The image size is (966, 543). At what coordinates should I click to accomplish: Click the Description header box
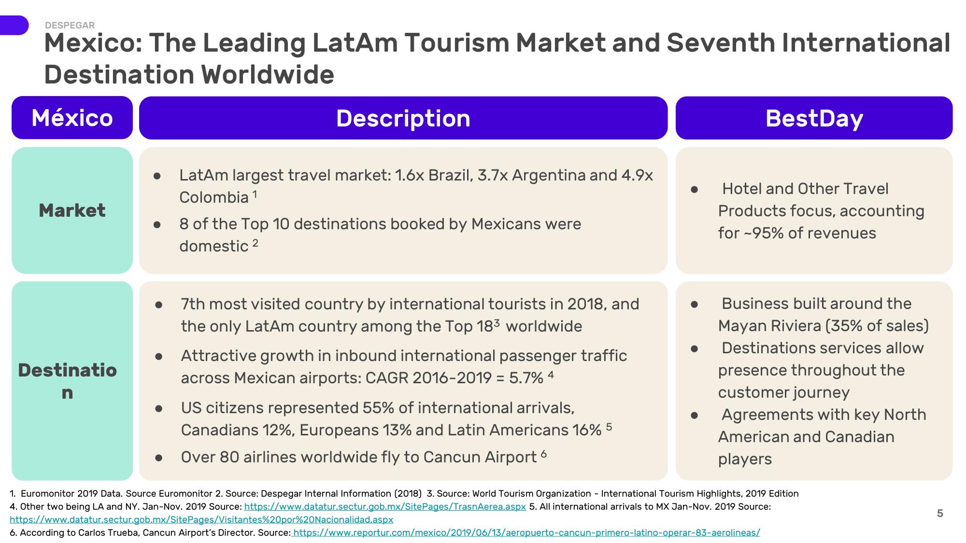403,118
